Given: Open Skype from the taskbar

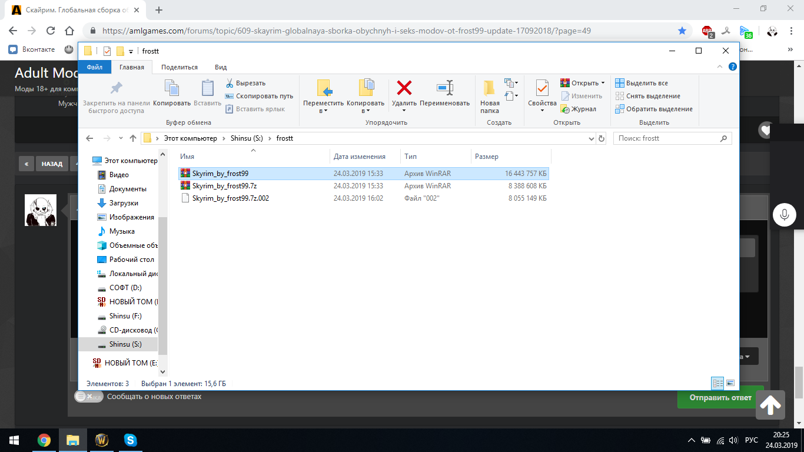Looking at the screenshot, I should (131, 440).
